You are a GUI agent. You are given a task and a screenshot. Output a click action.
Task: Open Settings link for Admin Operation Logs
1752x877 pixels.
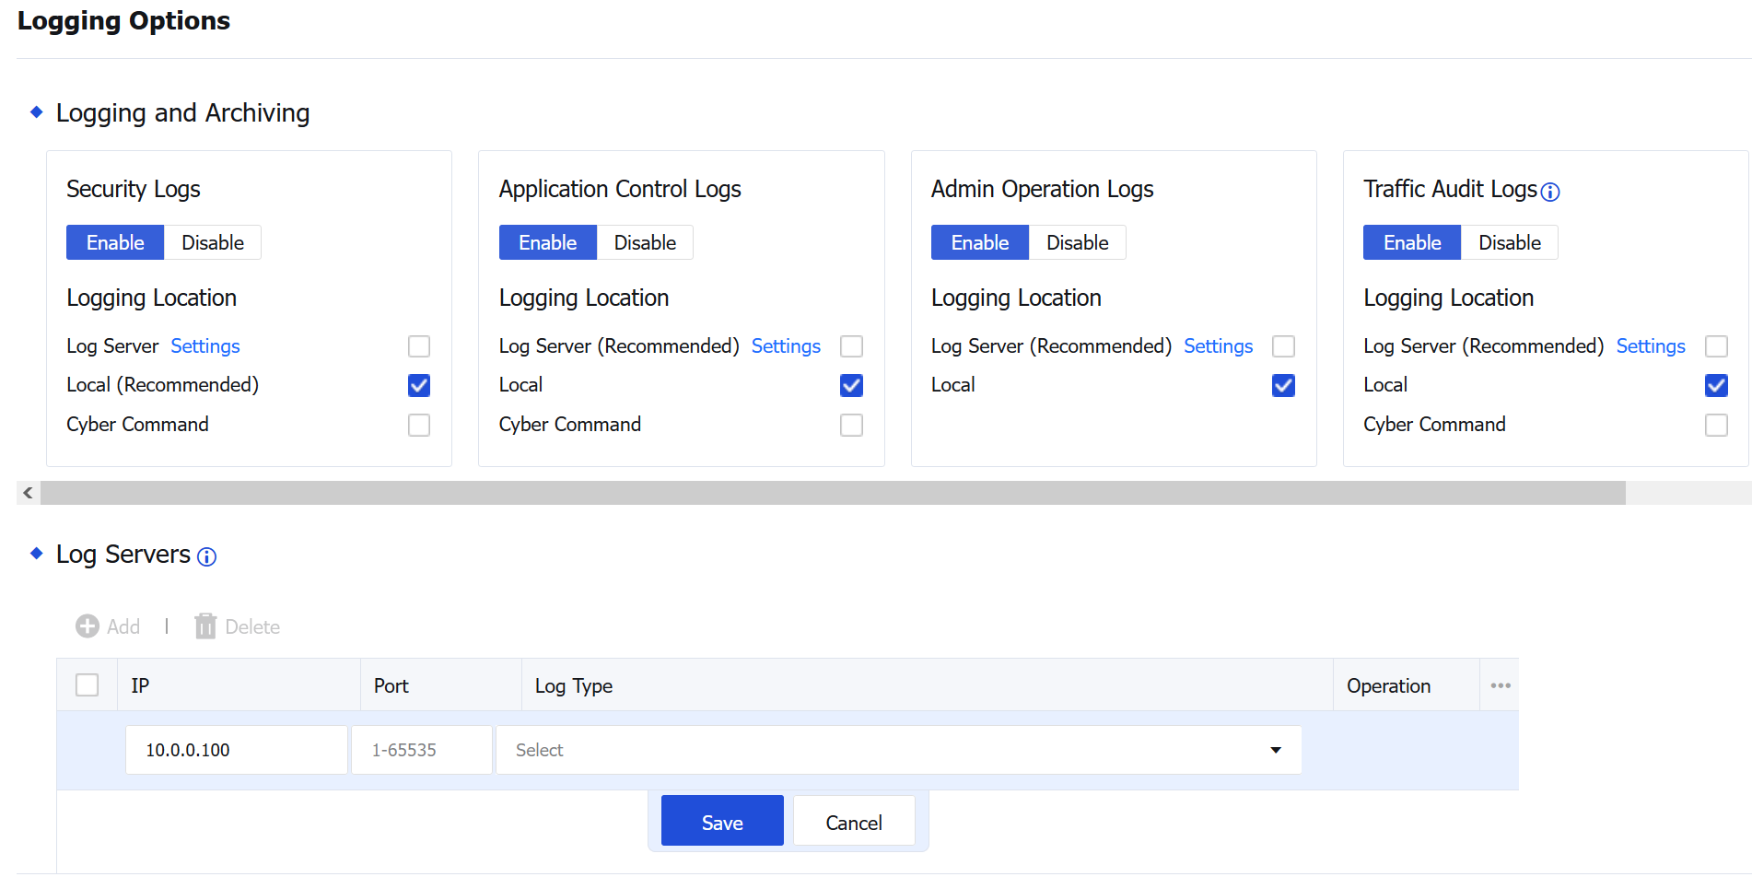[1218, 346]
